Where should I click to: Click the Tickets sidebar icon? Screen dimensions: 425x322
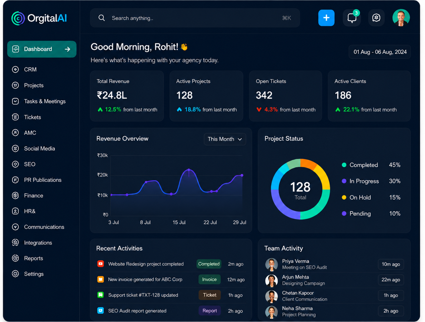[15, 117]
